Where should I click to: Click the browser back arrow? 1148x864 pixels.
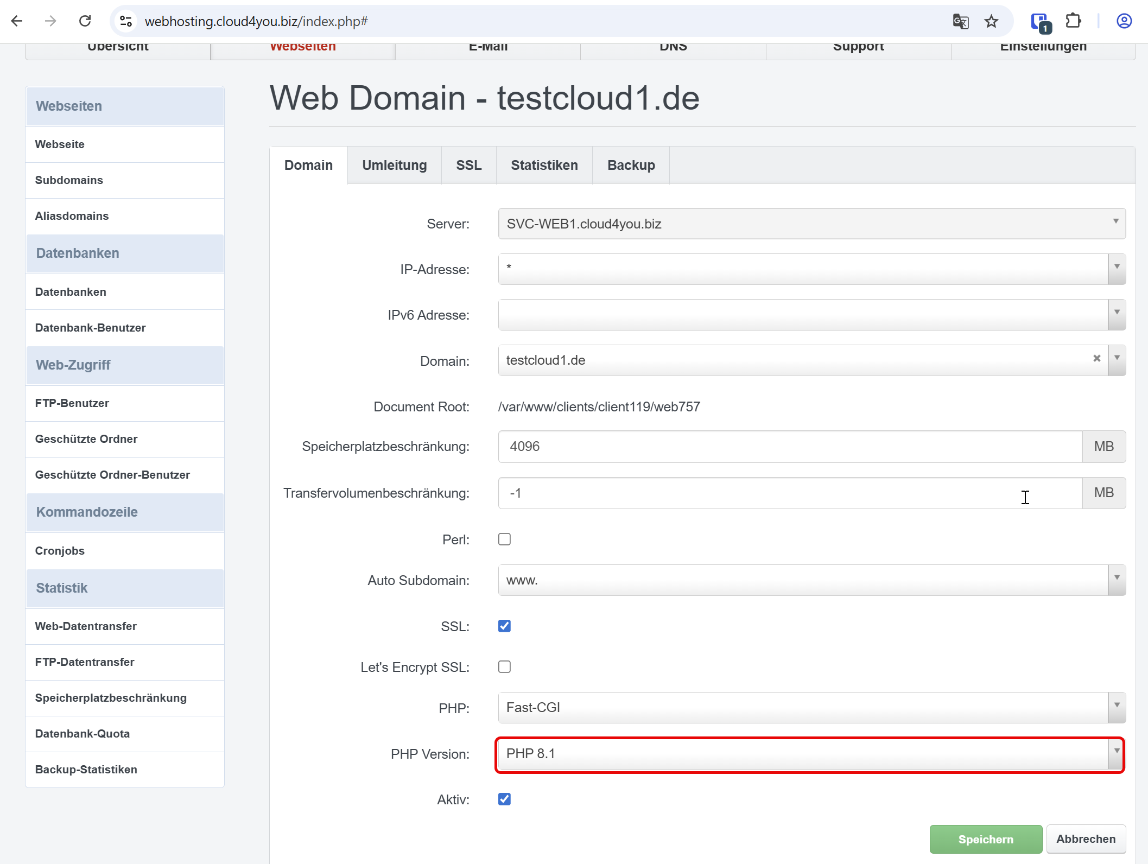point(17,21)
